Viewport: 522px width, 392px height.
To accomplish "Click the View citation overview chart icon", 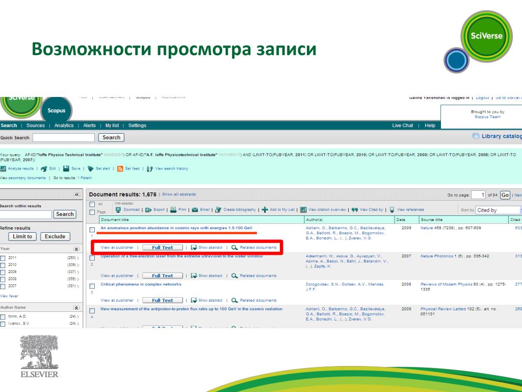I will point(303,210).
